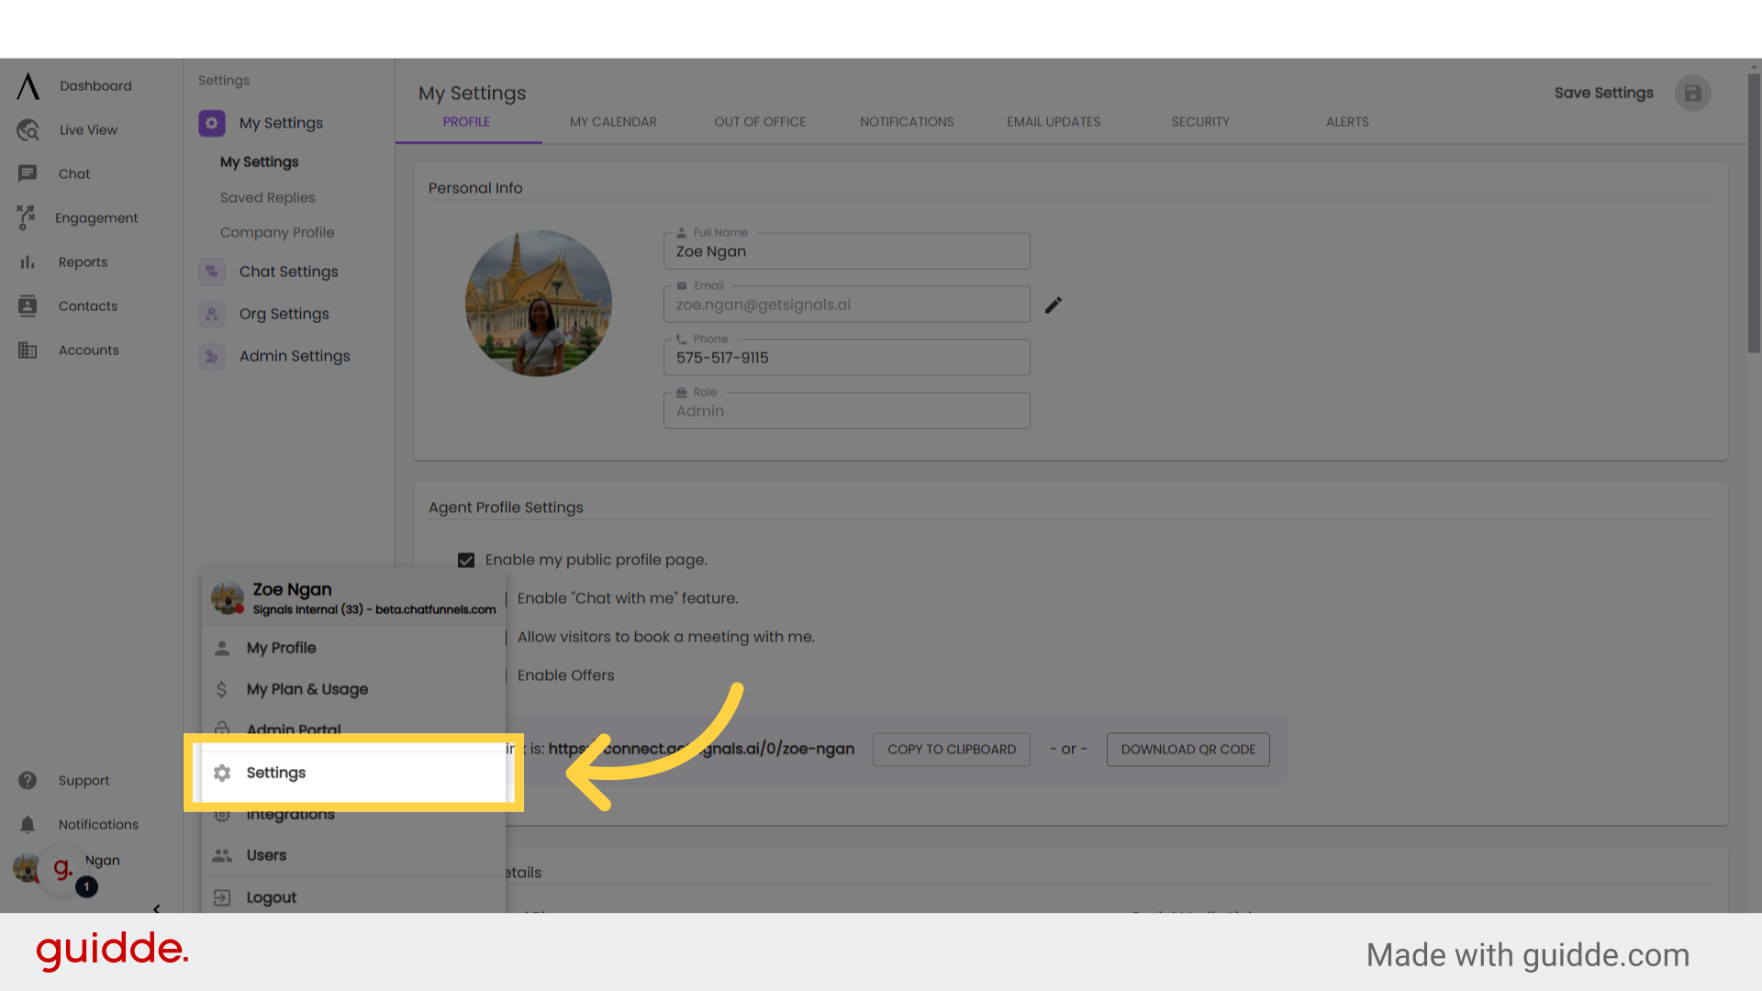
Task: Click the Org Settings section icon
Action: [x=212, y=314]
